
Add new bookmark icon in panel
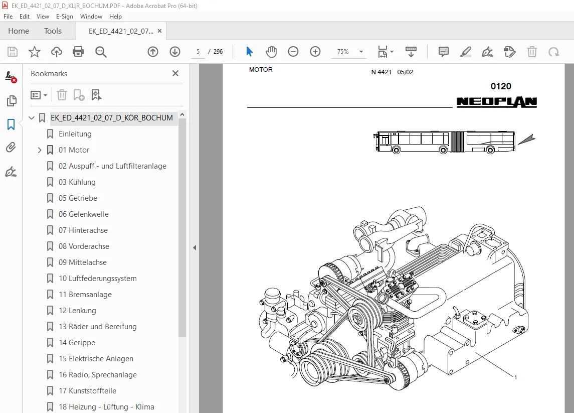(x=79, y=95)
